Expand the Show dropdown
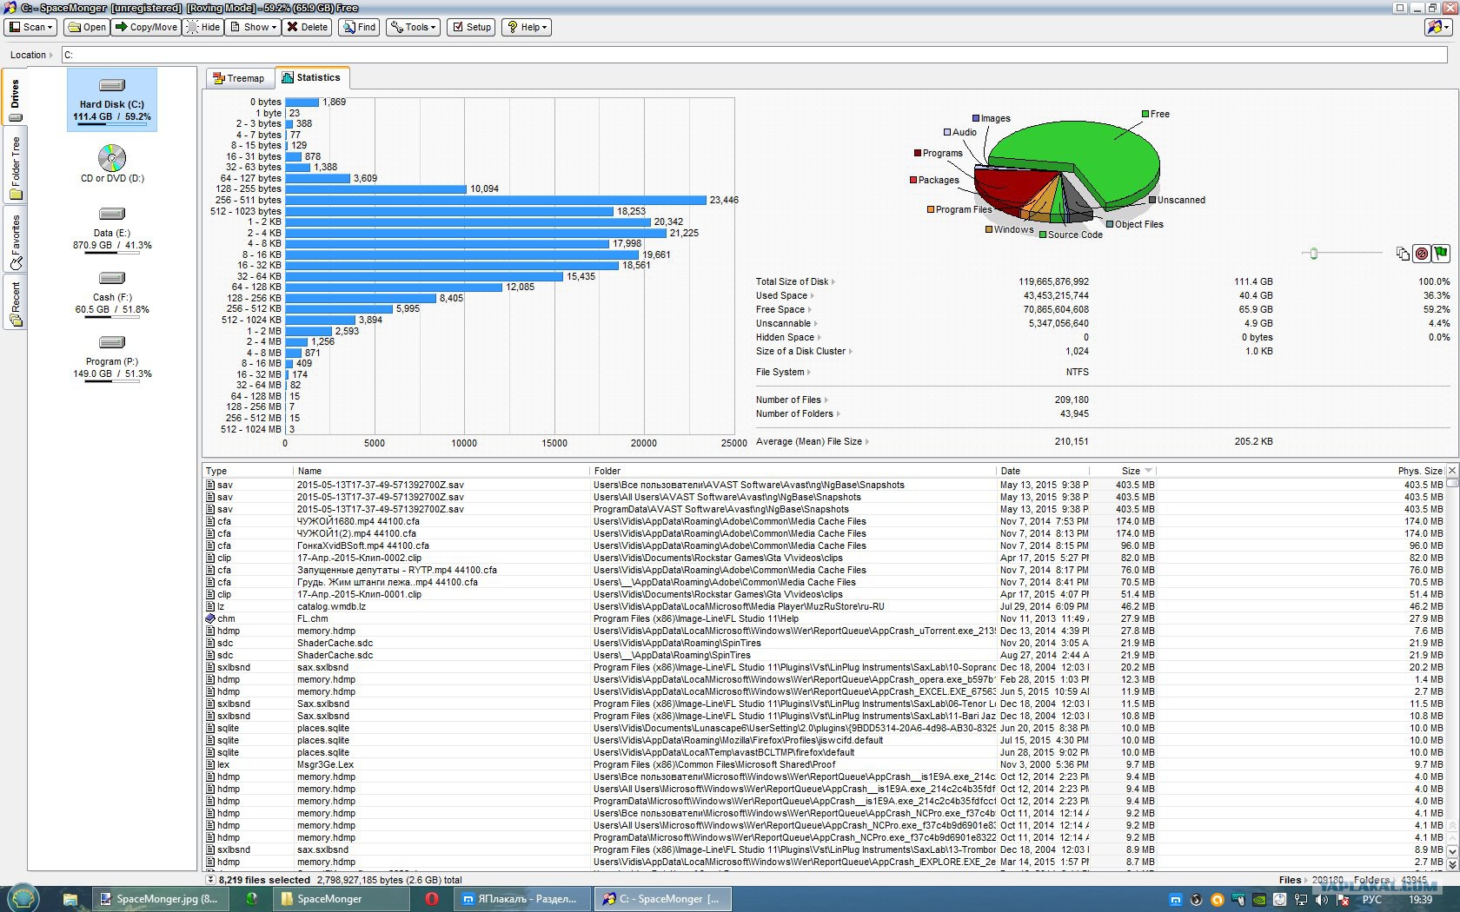 [253, 27]
